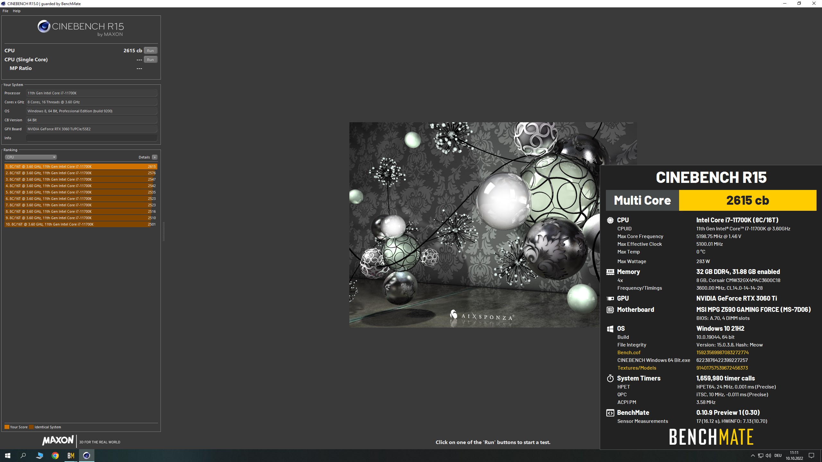The height and width of the screenshot is (462, 822).
Task: Select ranking row 2 with score 2576
Action: tap(81, 173)
